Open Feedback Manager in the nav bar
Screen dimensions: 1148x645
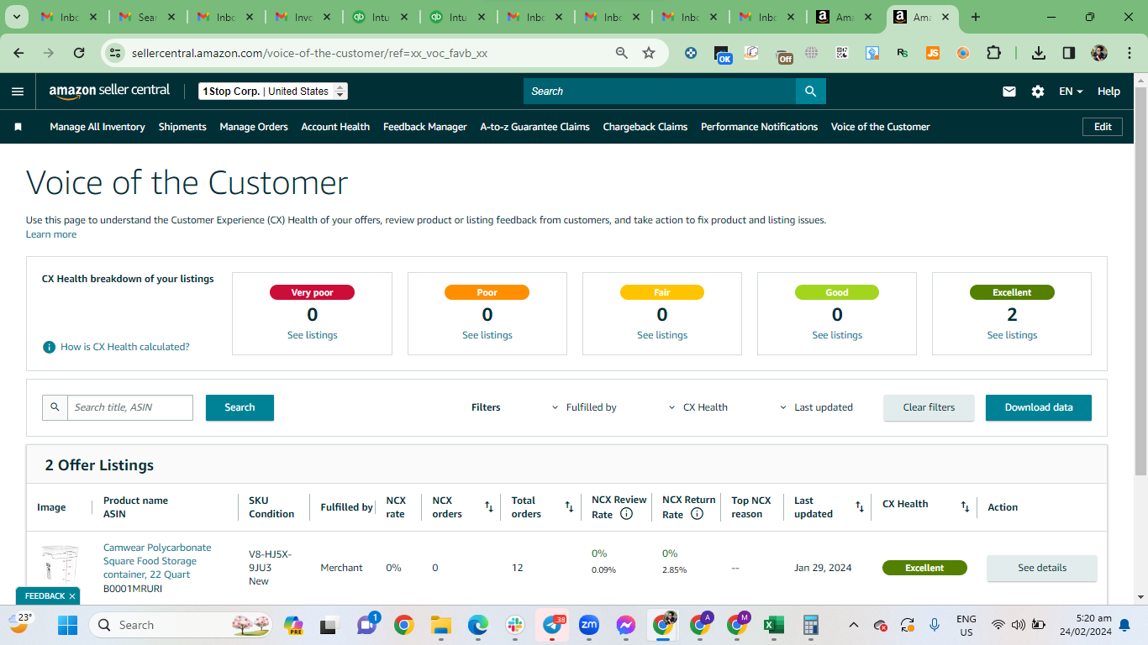click(x=425, y=127)
